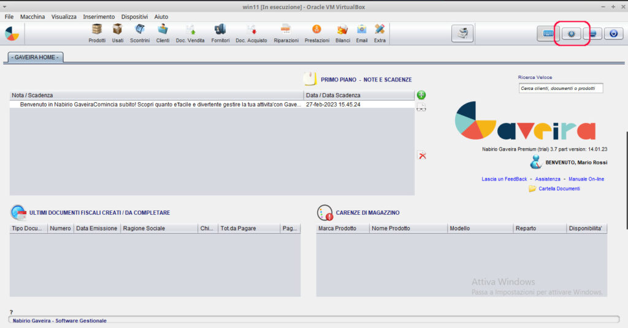Click the Pag... column header
The height and width of the screenshot is (328, 628).
[290, 228]
